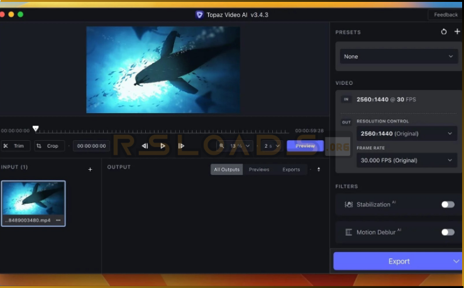This screenshot has width=464, height=288.
Task: Step forward one frame
Action: (x=181, y=146)
